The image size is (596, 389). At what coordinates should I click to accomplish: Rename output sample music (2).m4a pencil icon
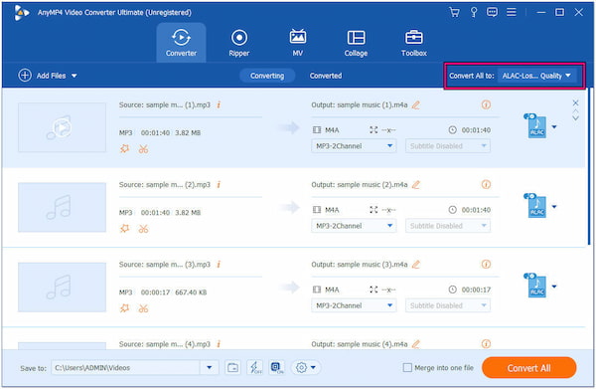click(416, 185)
